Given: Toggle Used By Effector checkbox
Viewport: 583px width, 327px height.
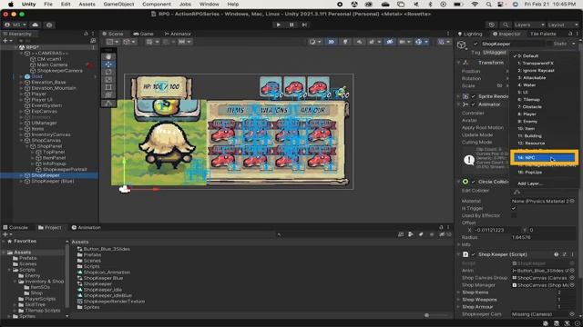Looking at the screenshot, I should (514, 215).
